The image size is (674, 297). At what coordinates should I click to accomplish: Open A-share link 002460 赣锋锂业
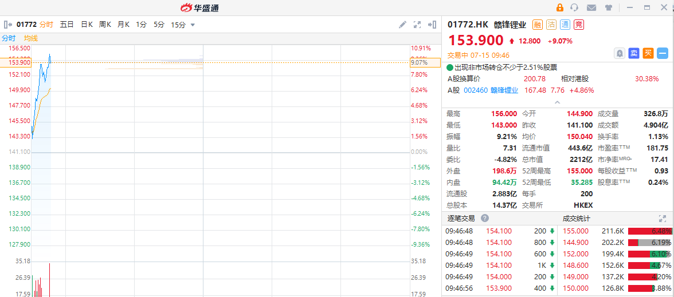pyautogui.click(x=491, y=90)
